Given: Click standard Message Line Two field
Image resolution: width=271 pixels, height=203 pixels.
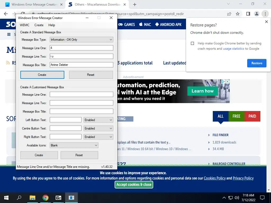Looking at the screenshot, I should (x=82, y=56).
